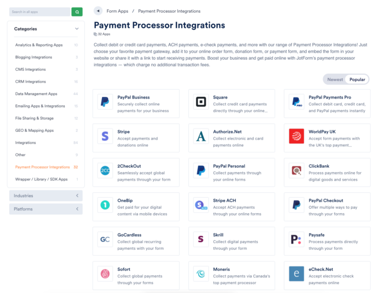Open the Other category
This screenshot has width=388, height=293.
[x=21, y=155]
